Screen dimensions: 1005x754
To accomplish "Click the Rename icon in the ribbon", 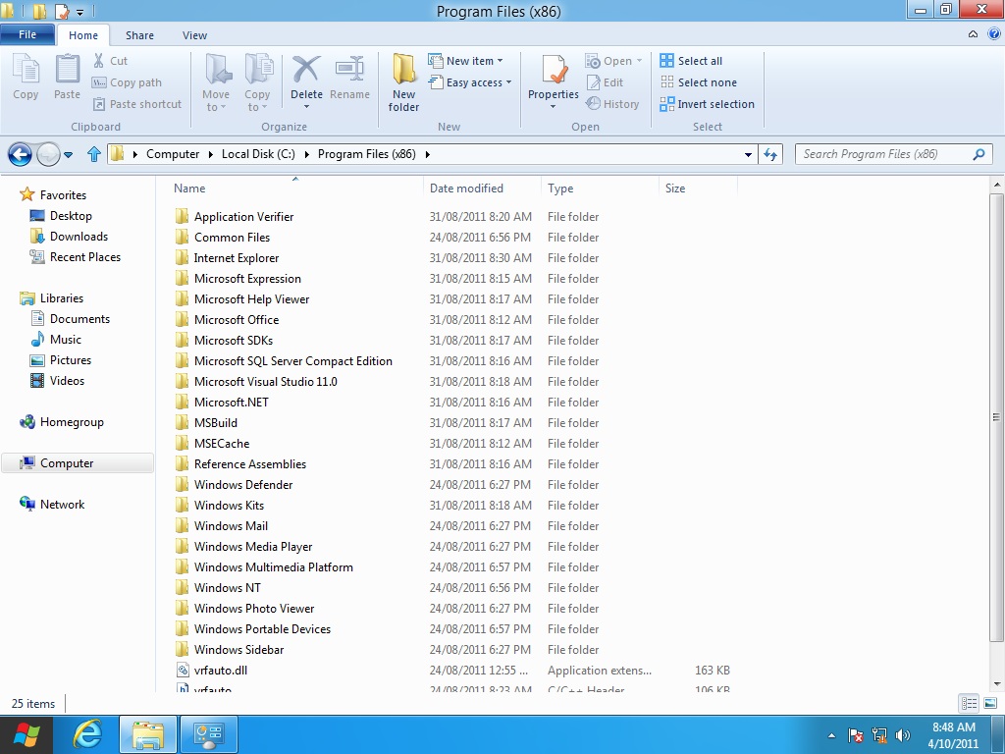I will pos(350,74).
